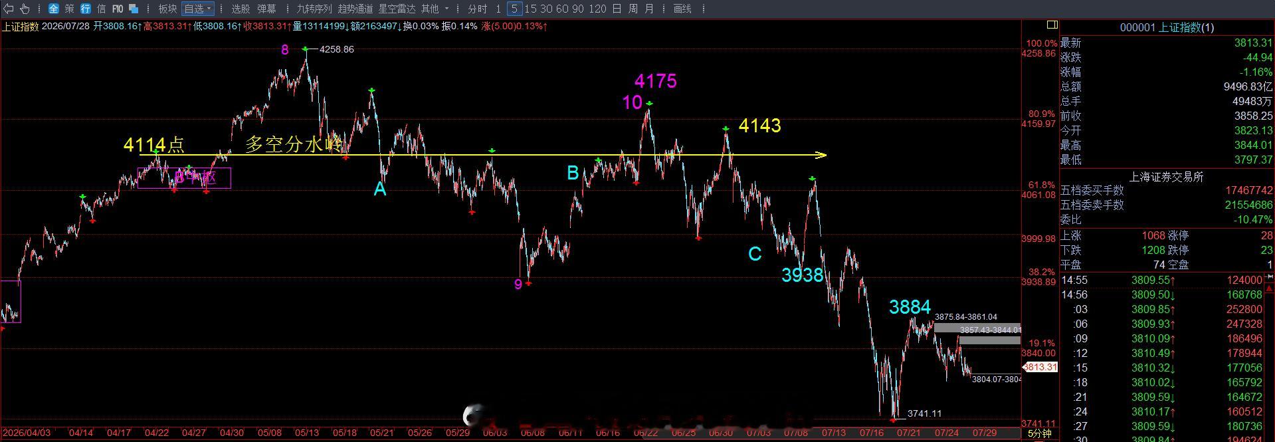This screenshot has width=1275, height=442.
Task: Select 星空雷达 indicator
Action: point(397,9)
